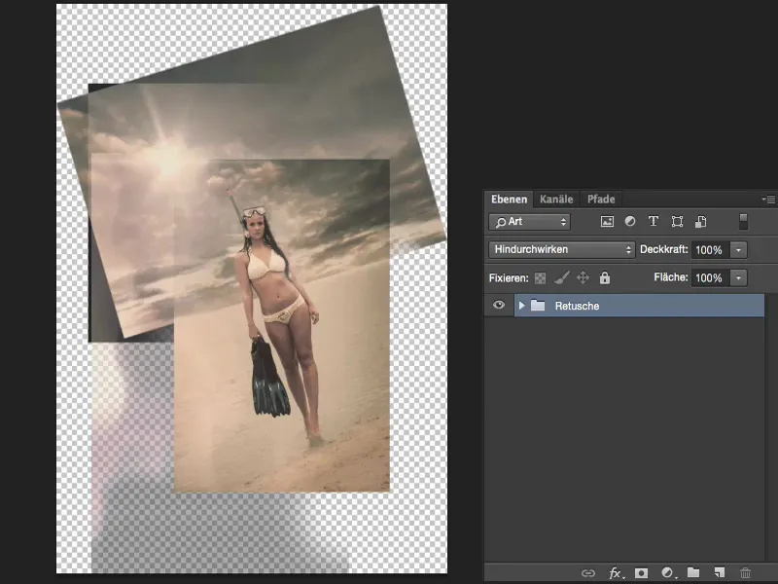778x584 pixels.
Task: Click the Deckkraft label
Action: (x=664, y=249)
